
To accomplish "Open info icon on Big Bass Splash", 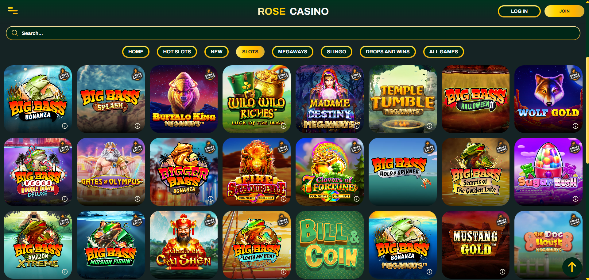I will (x=138, y=126).
